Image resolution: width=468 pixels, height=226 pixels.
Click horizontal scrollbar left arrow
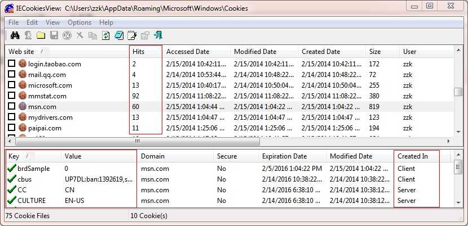[x=11, y=141]
